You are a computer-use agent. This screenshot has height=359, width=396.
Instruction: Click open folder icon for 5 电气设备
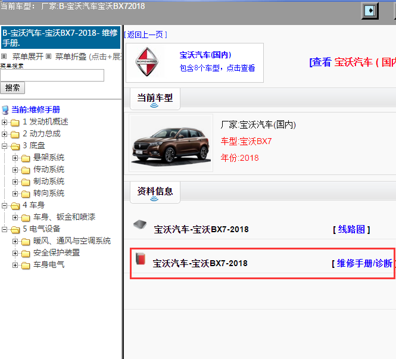point(15,229)
